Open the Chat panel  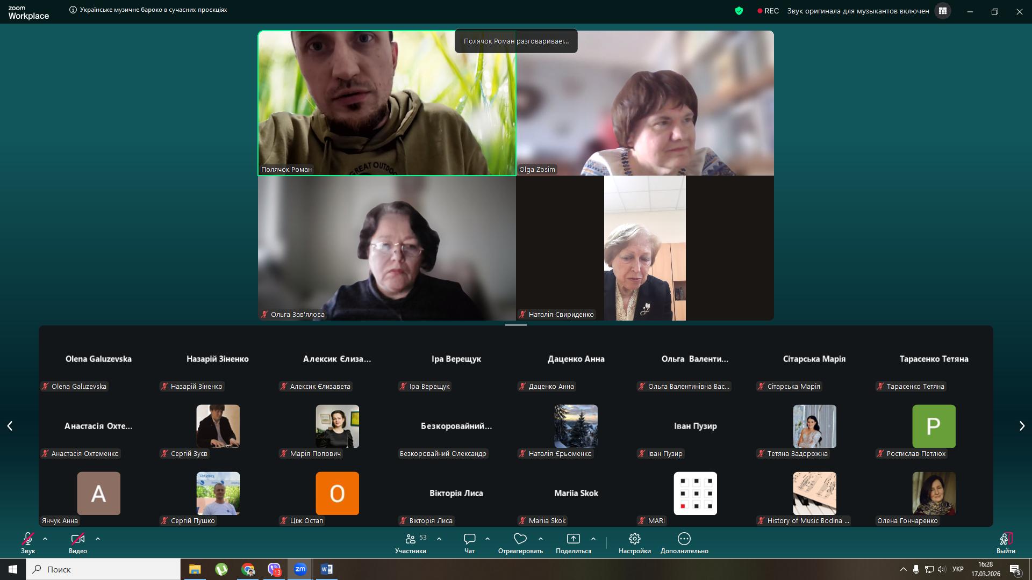(x=469, y=539)
